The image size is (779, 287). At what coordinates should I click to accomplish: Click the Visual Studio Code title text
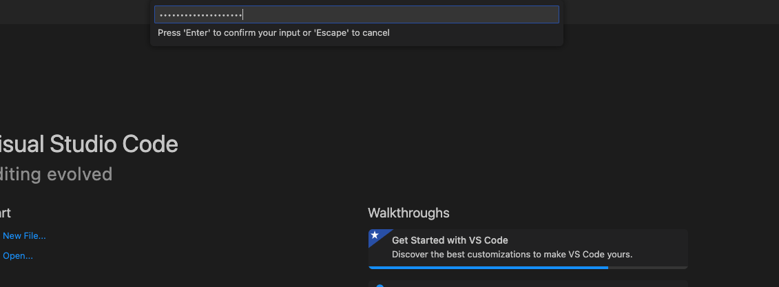coord(89,145)
